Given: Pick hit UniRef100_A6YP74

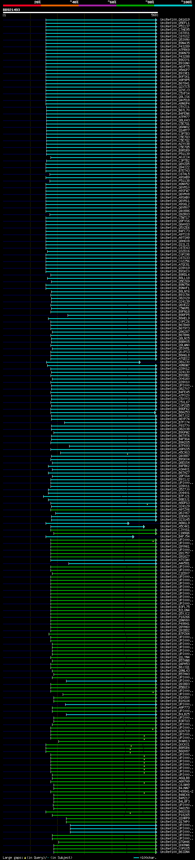Looking at the screenshot, I should click(x=175, y=419).
